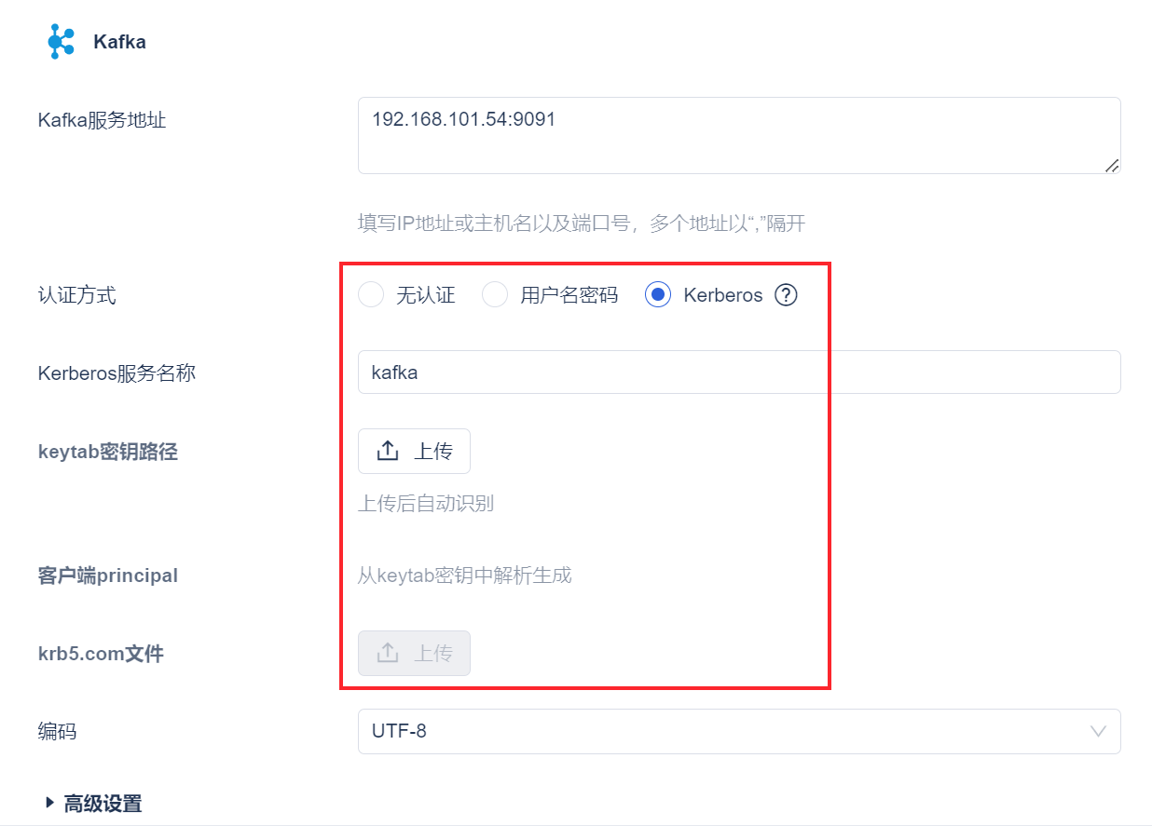Click the 认证方式 label
This screenshot has height=826, width=1152.
pos(76,295)
